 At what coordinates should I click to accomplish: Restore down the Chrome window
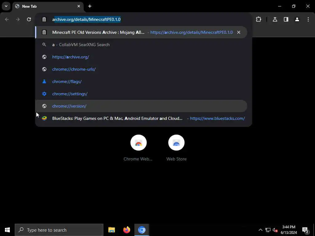tap(294, 6)
